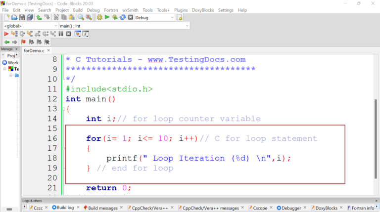Start debugging with the red arrow icon
Screen dimensions: 380x212
(6, 34)
